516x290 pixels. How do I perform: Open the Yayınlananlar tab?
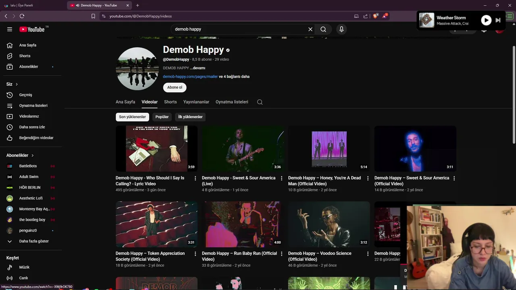click(x=196, y=102)
